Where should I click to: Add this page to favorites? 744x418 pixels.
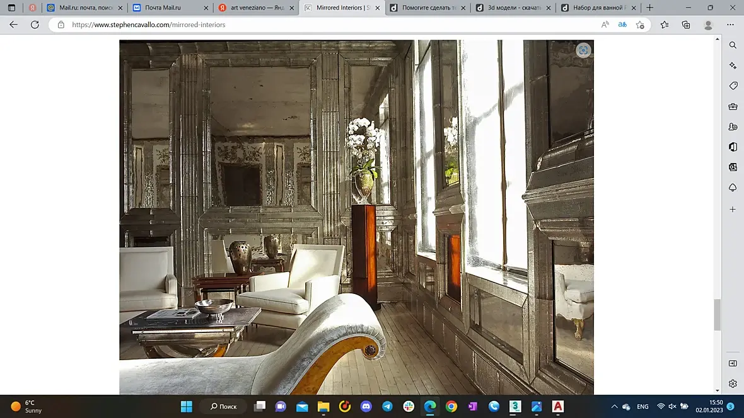640,25
